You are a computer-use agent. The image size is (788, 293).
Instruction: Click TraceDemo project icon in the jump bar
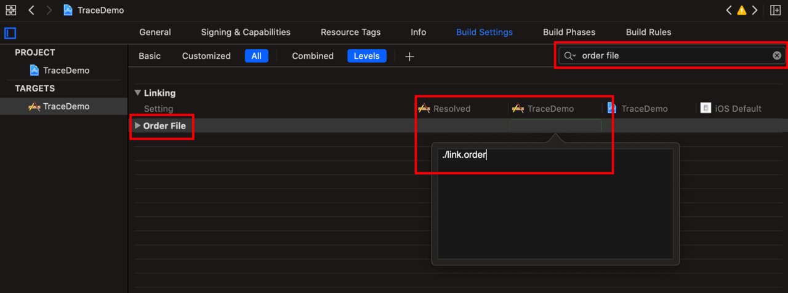pos(68,10)
